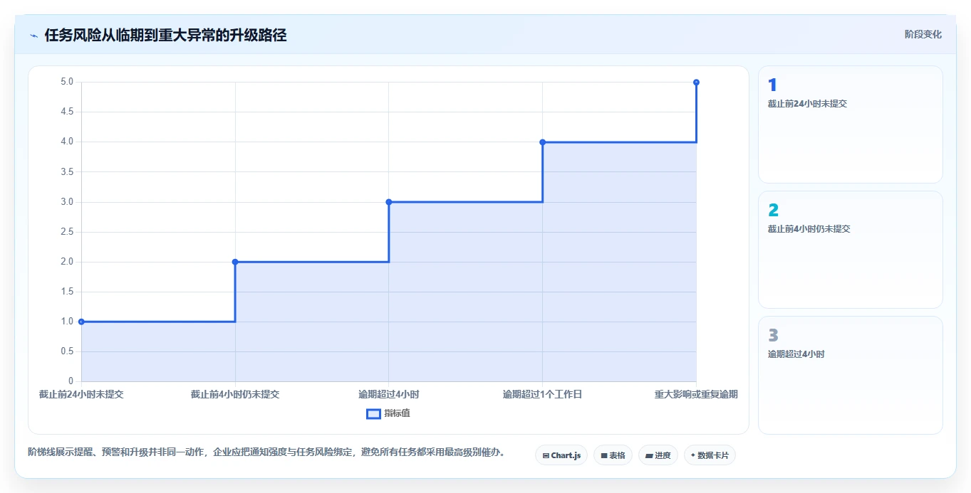Open stage card 3 逾期超过4小时
971x493 pixels.
[x=851, y=375]
